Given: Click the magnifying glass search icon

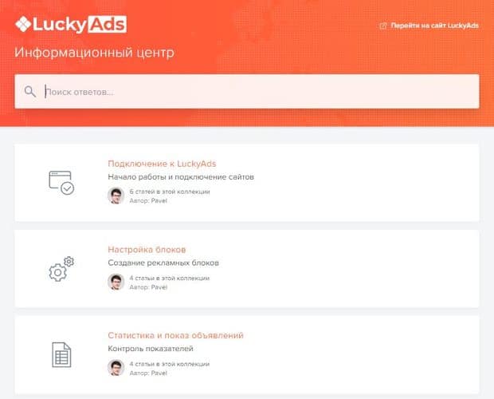Looking at the screenshot, I should pyautogui.click(x=30, y=92).
